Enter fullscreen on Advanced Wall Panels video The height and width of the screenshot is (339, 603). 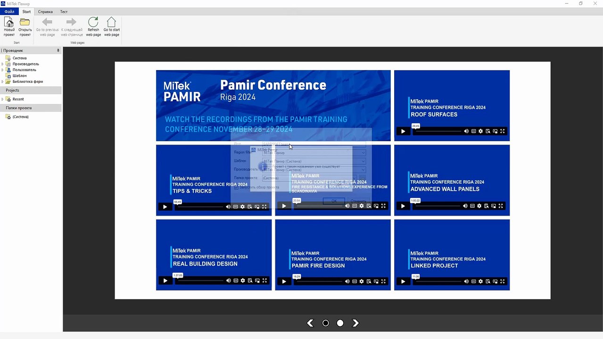[x=501, y=206]
